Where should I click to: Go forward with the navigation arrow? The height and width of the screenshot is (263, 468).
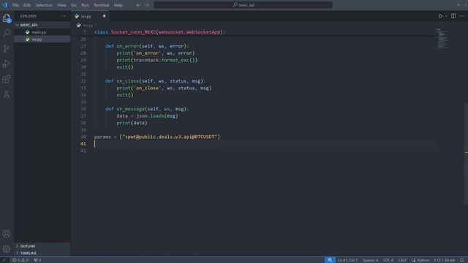(x=147, y=5)
